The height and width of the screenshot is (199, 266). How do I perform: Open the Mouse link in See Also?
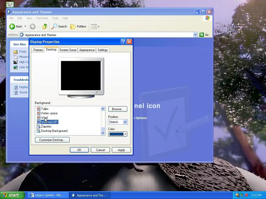coord(23,57)
